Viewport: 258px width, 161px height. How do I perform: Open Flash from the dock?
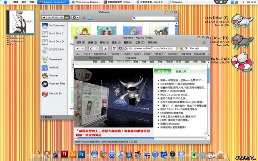[x=64, y=154]
